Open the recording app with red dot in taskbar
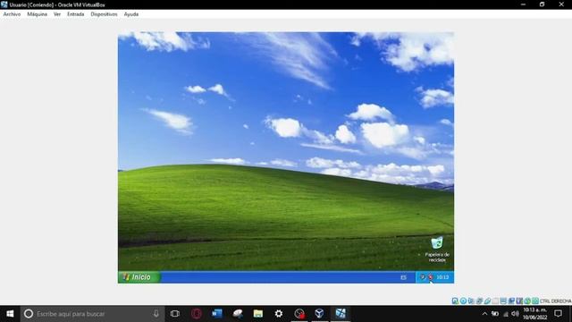 tap(299, 314)
